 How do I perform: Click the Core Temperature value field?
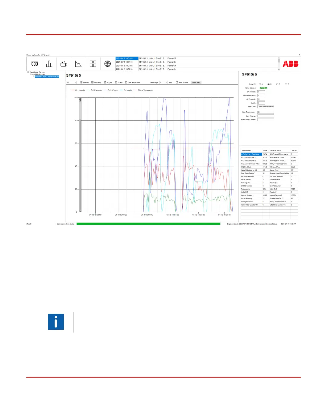click(x=265, y=112)
